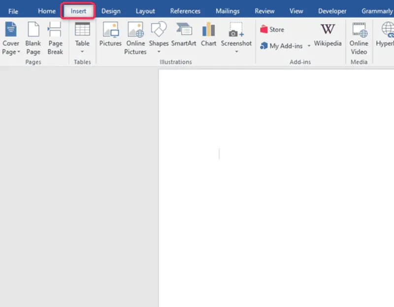This screenshot has width=394, height=307.
Task: Switch to the Home tab
Action: point(47,11)
